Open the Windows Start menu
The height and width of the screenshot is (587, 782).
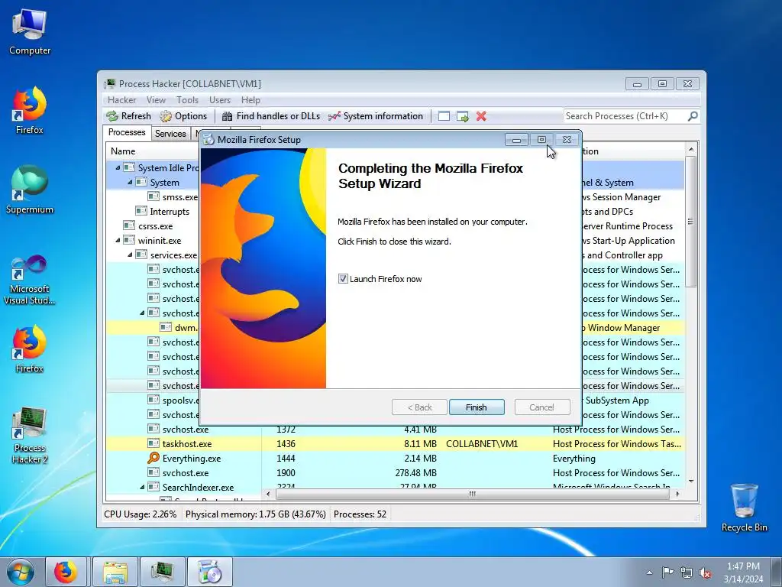click(21, 572)
